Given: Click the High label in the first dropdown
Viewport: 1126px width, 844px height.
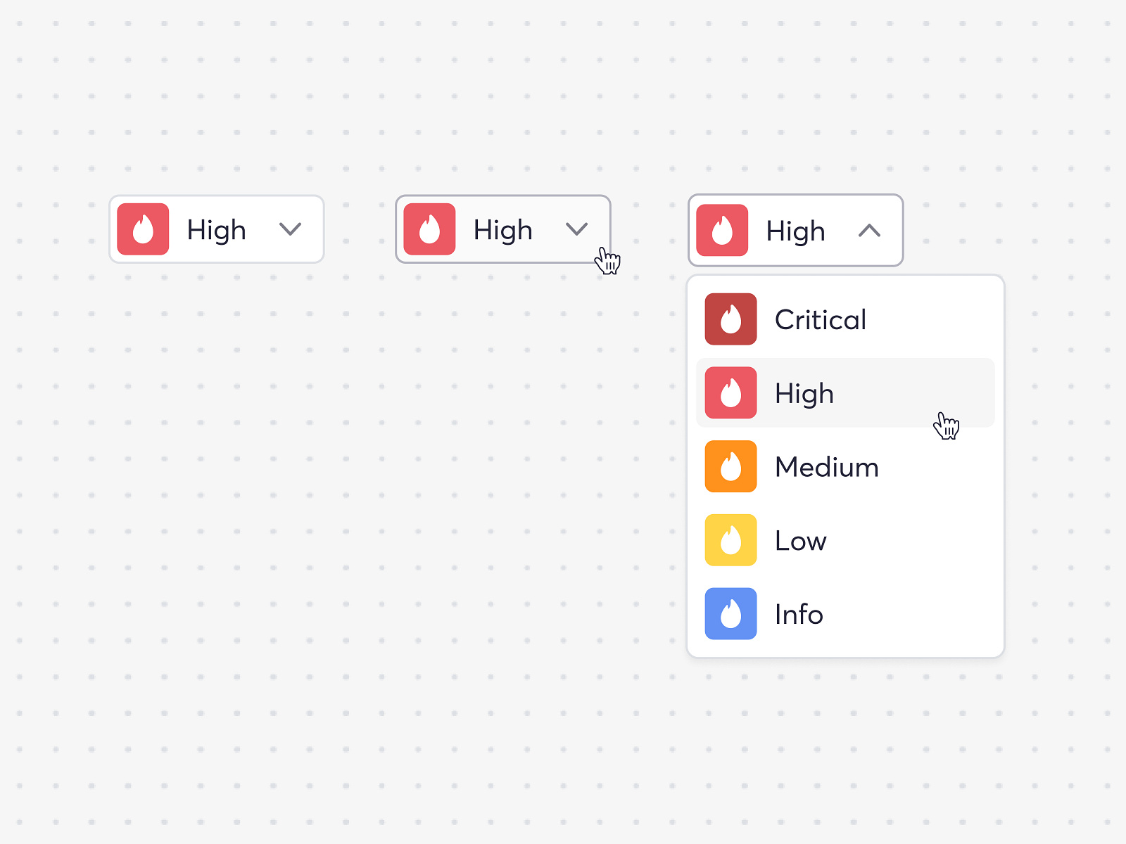Looking at the screenshot, I should point(215,229).
